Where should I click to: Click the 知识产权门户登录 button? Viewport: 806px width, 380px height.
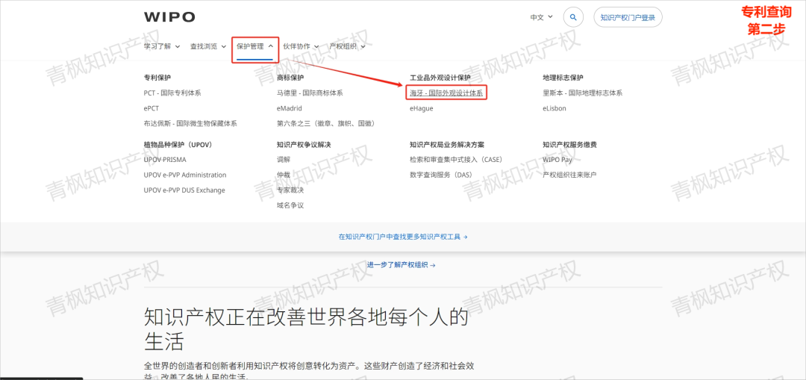click(x=628, y=17)
